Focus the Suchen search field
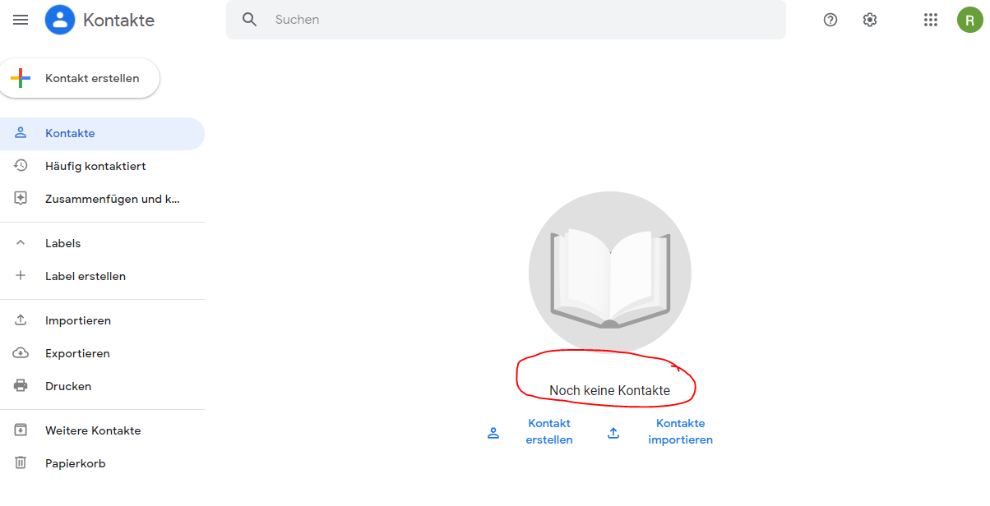This screenshot has width=990, height=506. (x=506, y=20)
